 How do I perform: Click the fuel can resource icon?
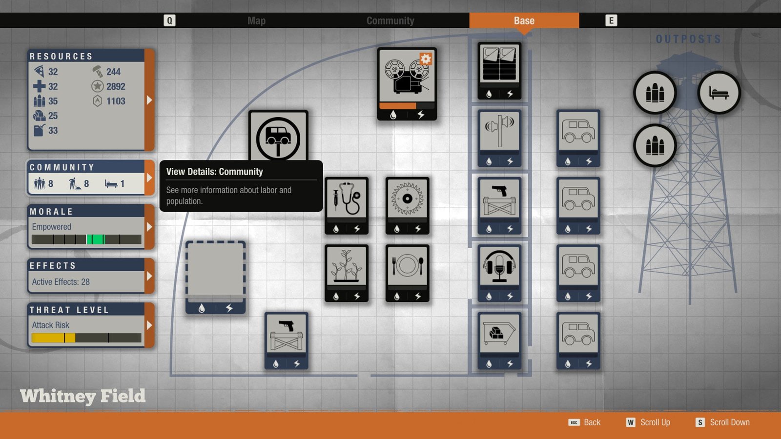pos(40,130)
